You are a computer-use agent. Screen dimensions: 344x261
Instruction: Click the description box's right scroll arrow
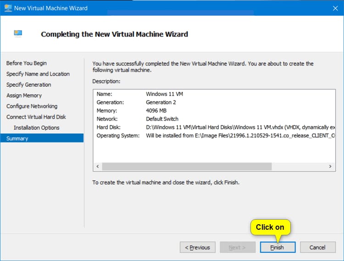[x=330, y=166]
